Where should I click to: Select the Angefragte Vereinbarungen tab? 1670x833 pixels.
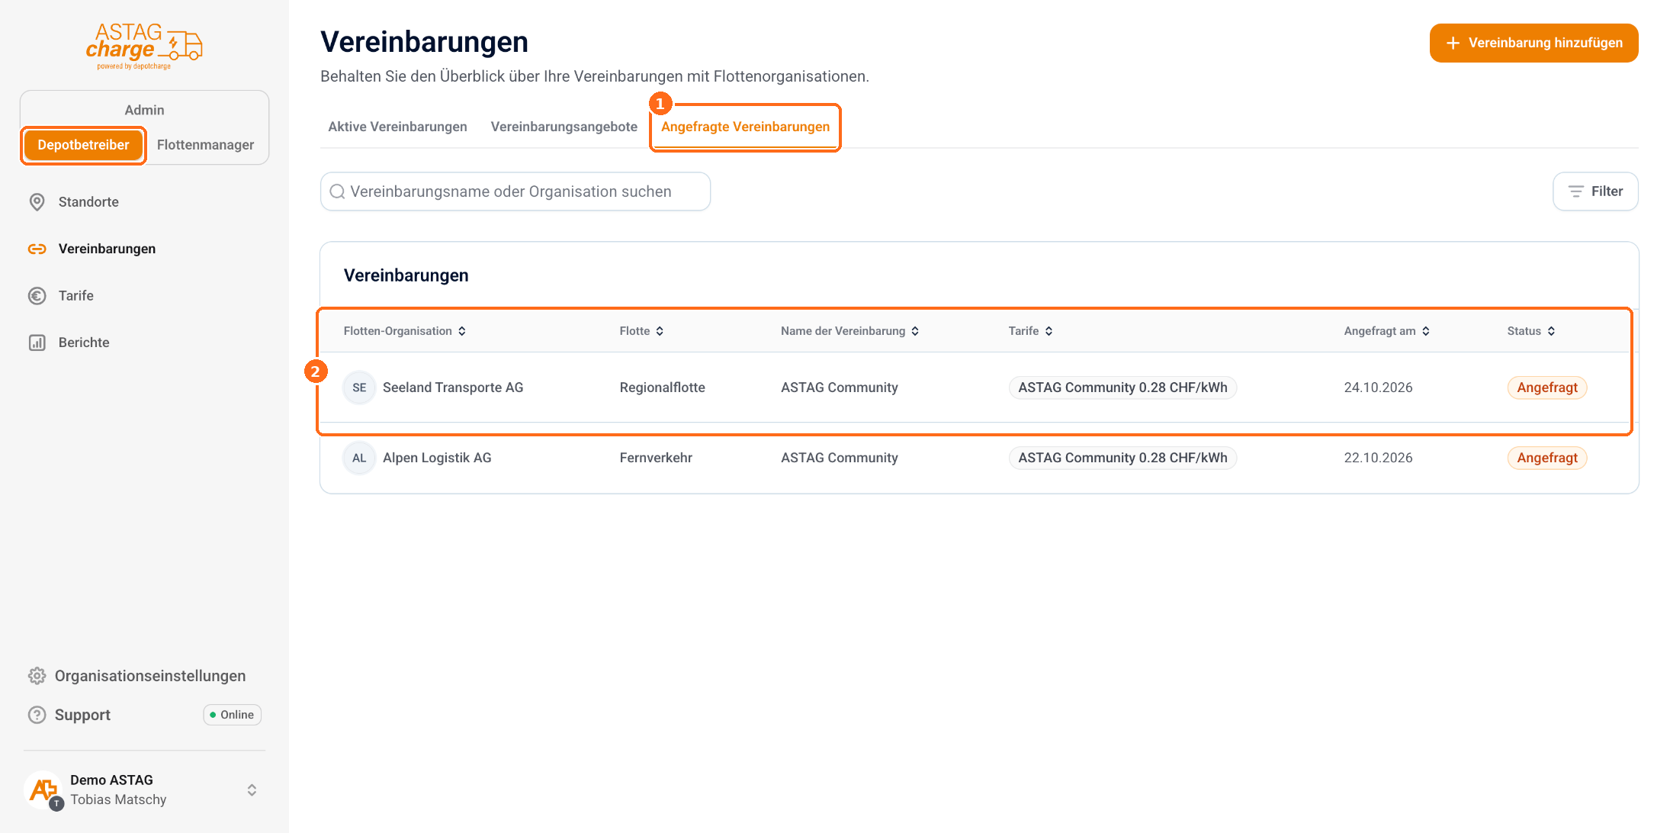tap(745, 127)
